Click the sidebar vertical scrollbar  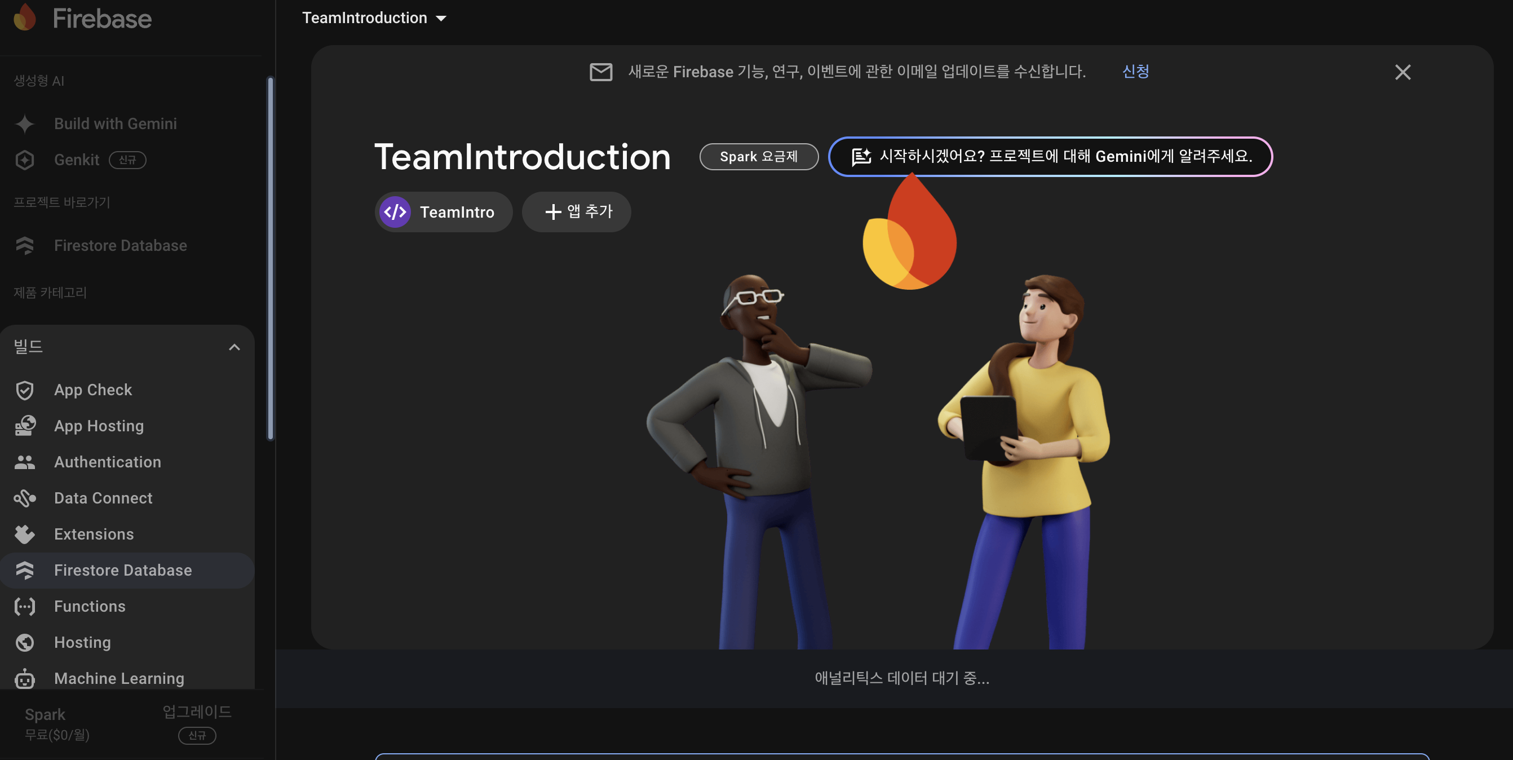270,258
